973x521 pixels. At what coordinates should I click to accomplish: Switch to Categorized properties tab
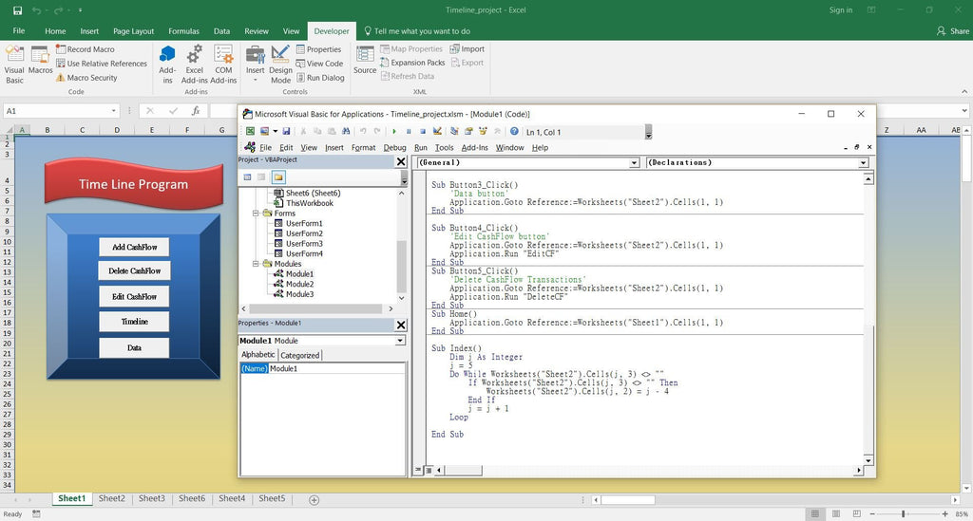click(299, 355)
